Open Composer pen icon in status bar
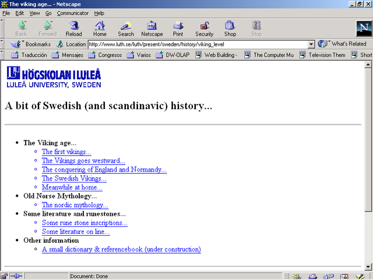 point(360,276)
